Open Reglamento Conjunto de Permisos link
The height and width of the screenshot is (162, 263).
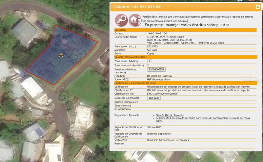(203, 119)
